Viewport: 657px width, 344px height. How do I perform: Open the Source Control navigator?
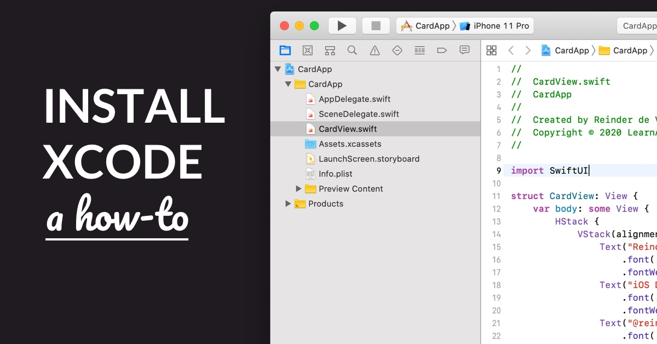[308, 50]
